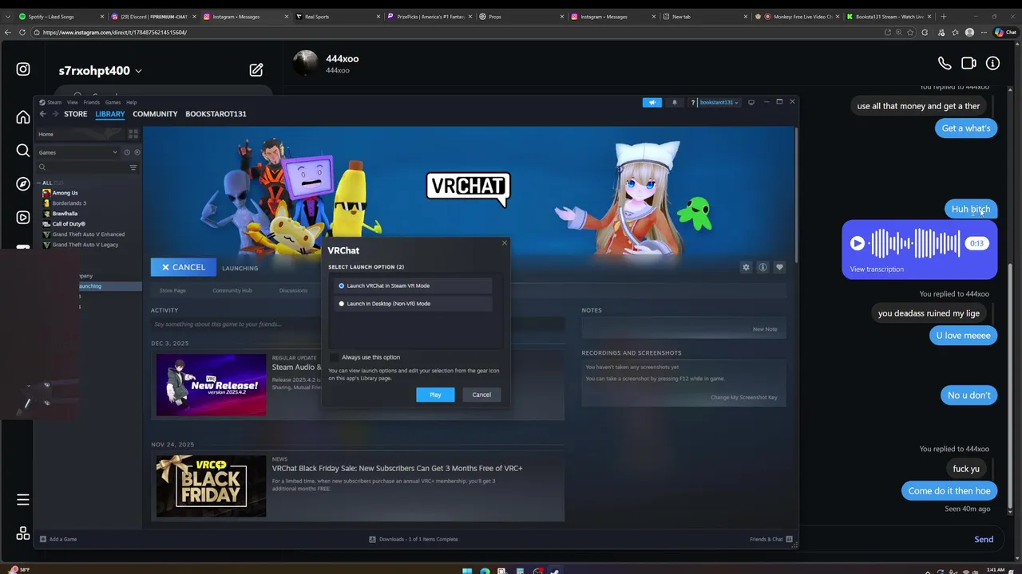Click Change My Screenshot Key
This screenshot has height=574, width=1022.
(x=743, y=397)
